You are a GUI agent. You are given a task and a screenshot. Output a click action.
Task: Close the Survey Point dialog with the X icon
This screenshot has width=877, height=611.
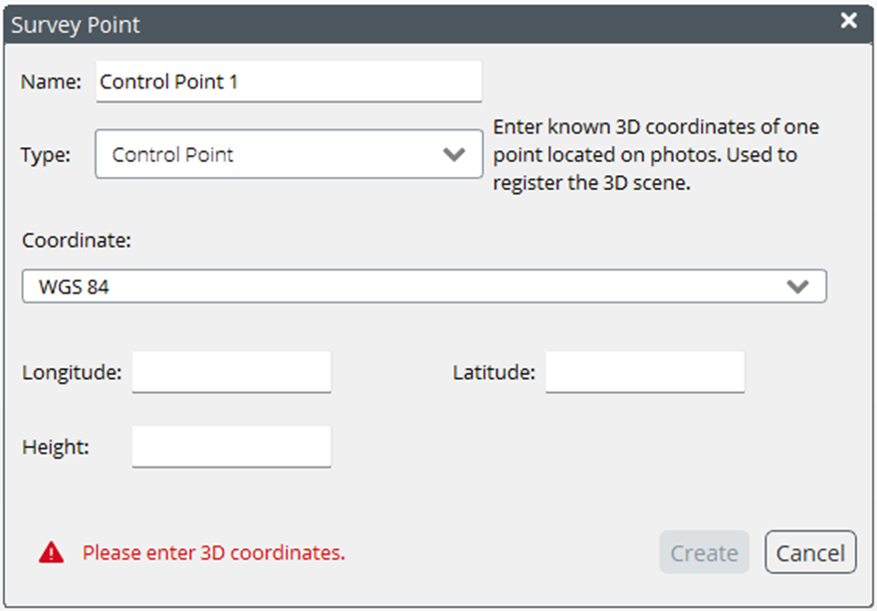point(848,20)
